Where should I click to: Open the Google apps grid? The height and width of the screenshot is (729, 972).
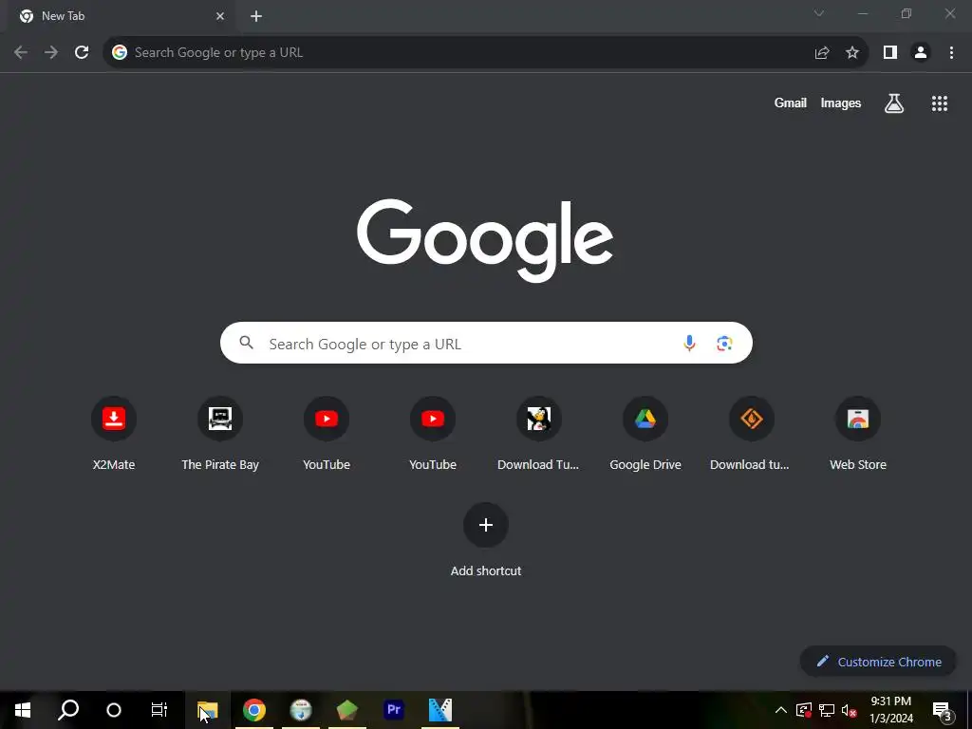(939, 103)
